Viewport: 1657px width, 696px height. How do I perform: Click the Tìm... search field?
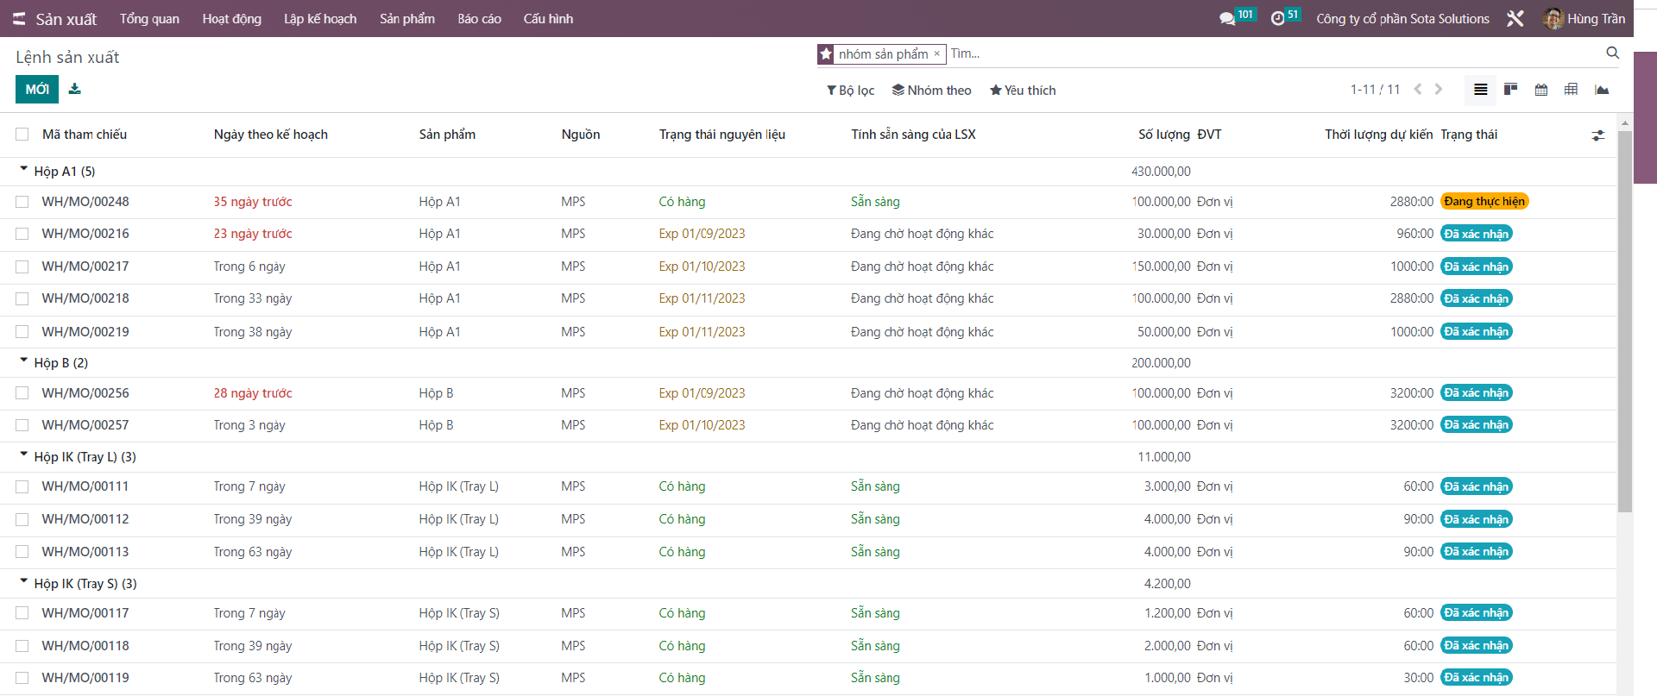pyautogui.click(x=1269, y=53)
